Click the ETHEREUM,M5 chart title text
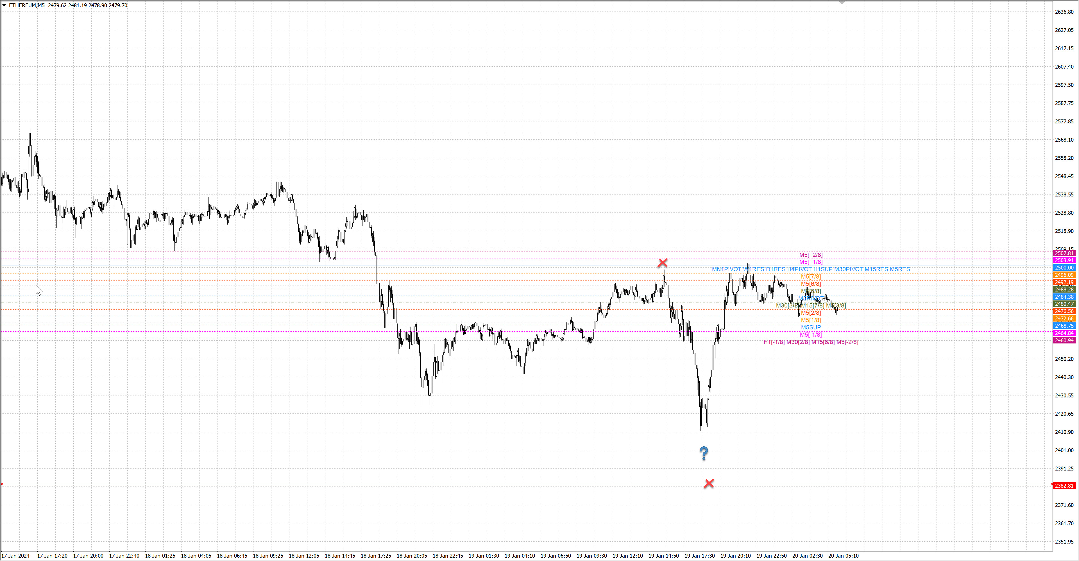Image resolution: width=1079 pixels, height=561 pixels. click(27, 5)
